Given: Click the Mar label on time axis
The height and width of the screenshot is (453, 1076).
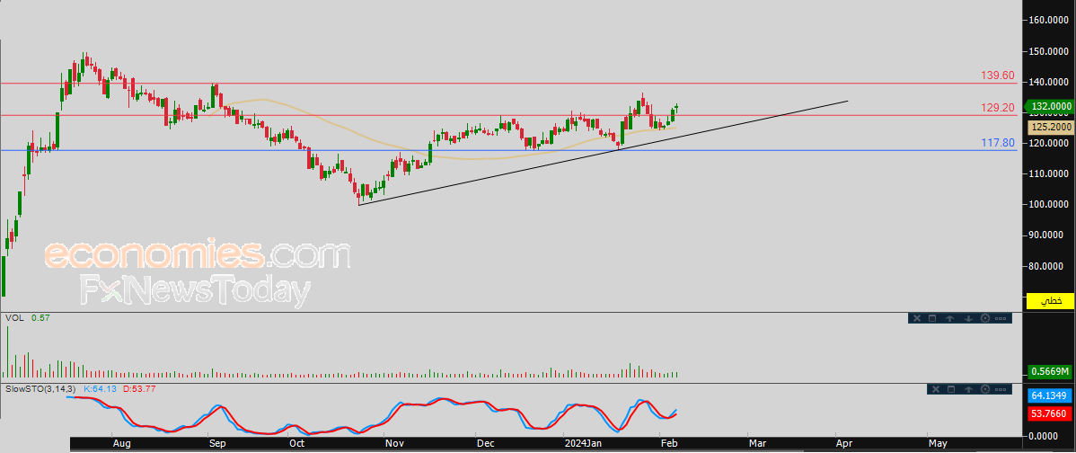Looking at the screenshot, I should pos(757,443).
